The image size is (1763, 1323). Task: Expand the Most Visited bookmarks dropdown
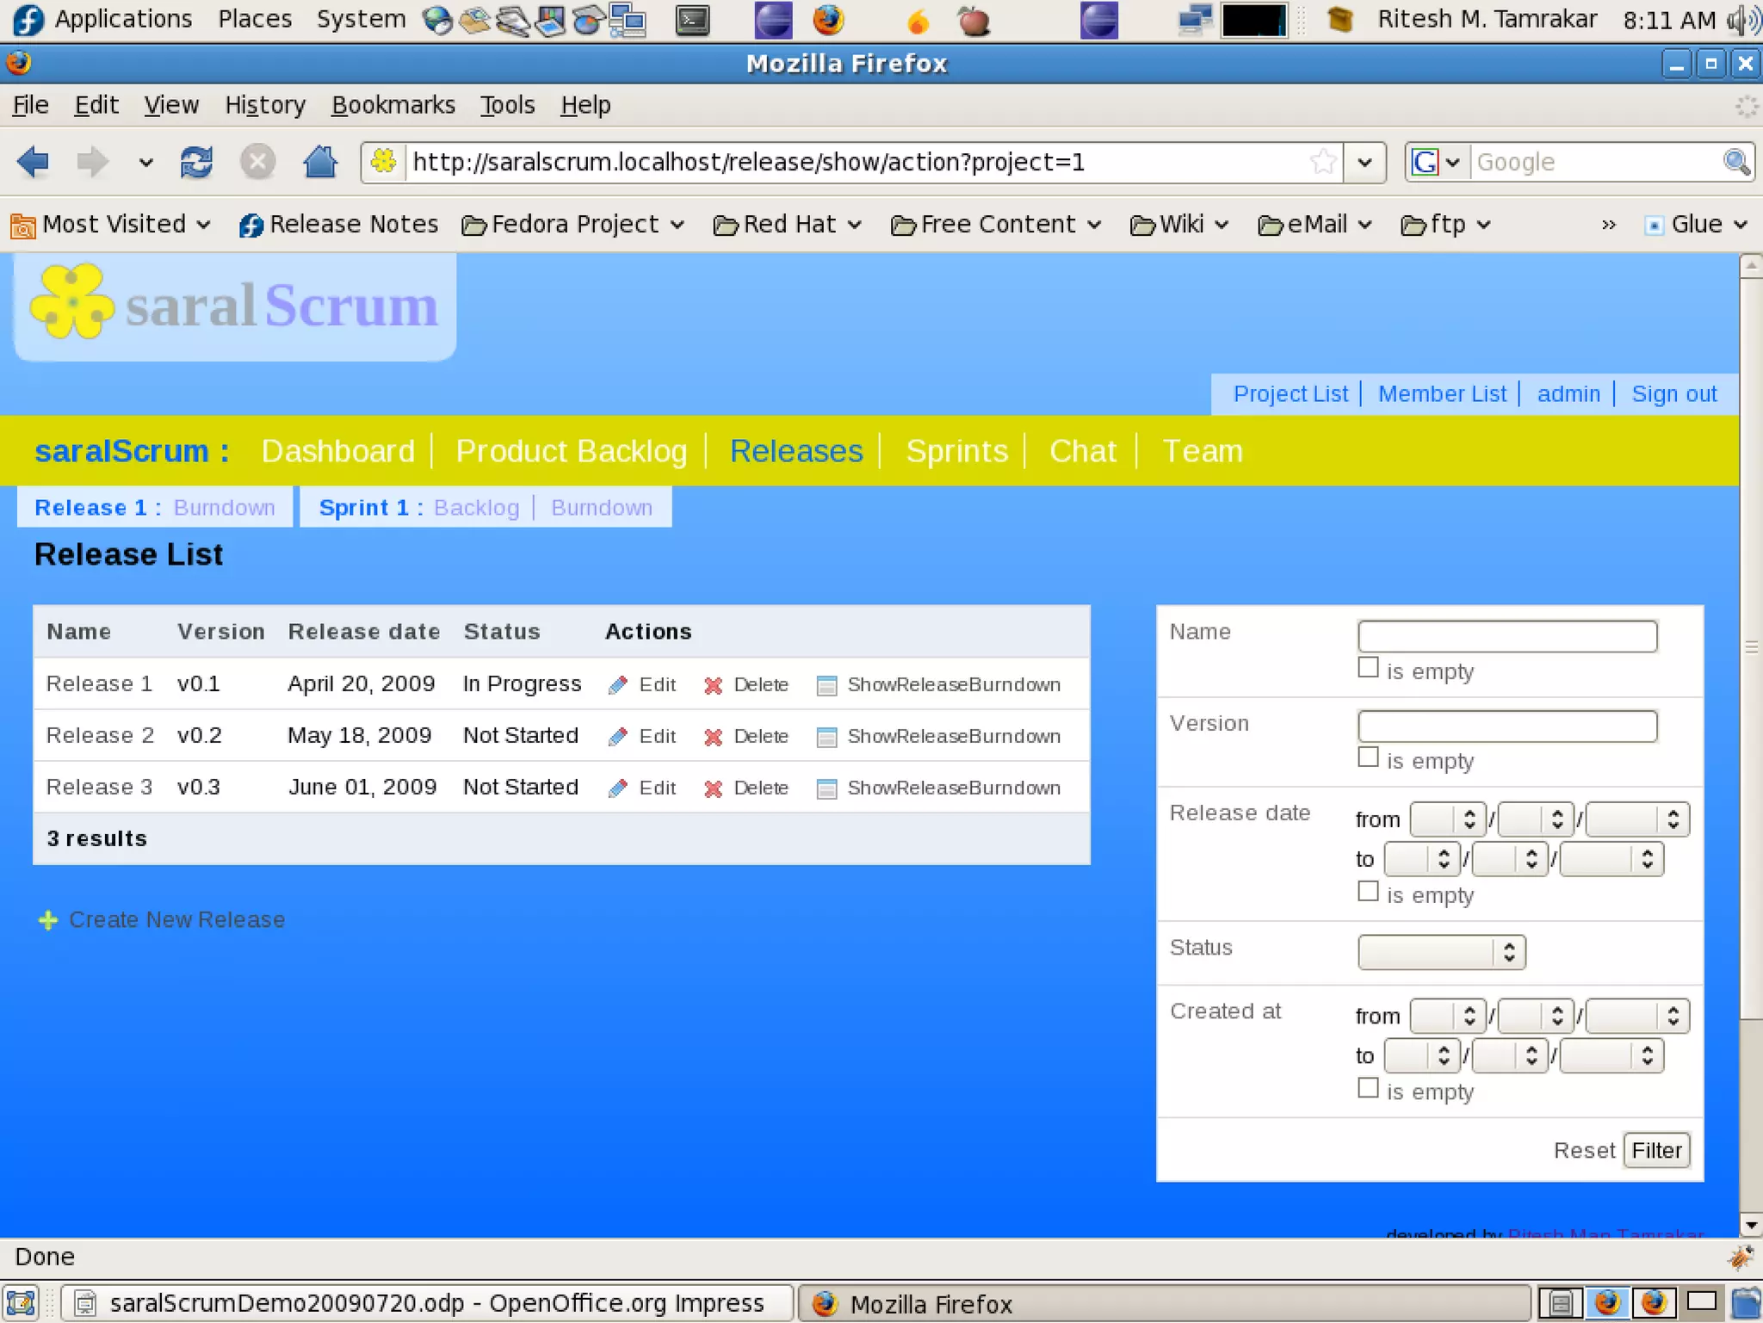[112, 225]
